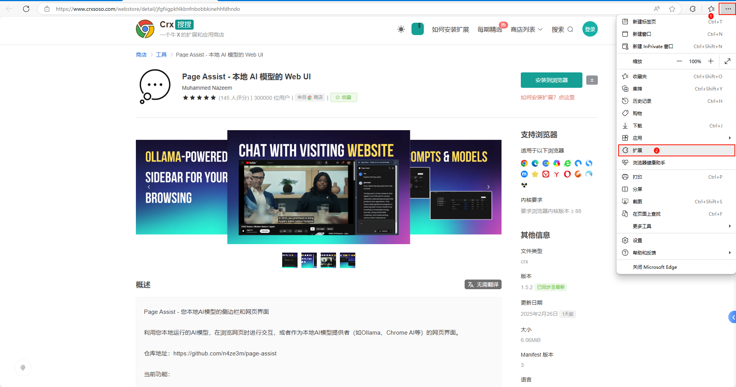Click the favorites star in address bar
Viewport: 736px width, 387px height.
point(672,9)
